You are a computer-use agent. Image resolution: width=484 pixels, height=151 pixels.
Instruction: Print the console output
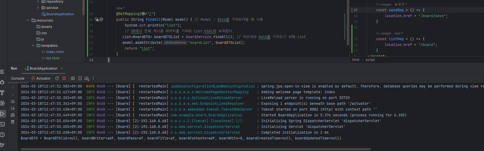pyautogui.click(x=13, y=115)
